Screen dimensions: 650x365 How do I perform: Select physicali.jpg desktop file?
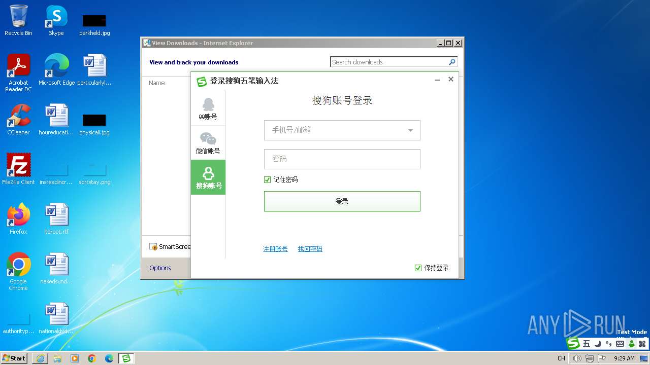[x=94, y=124]
